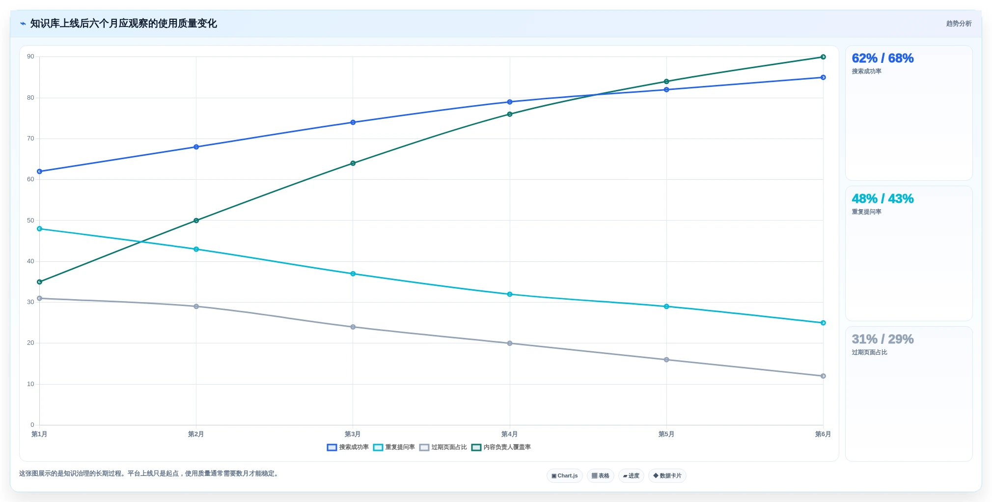
Task: Click the 数据卡片 tag
Action: (x=667, y=476)
